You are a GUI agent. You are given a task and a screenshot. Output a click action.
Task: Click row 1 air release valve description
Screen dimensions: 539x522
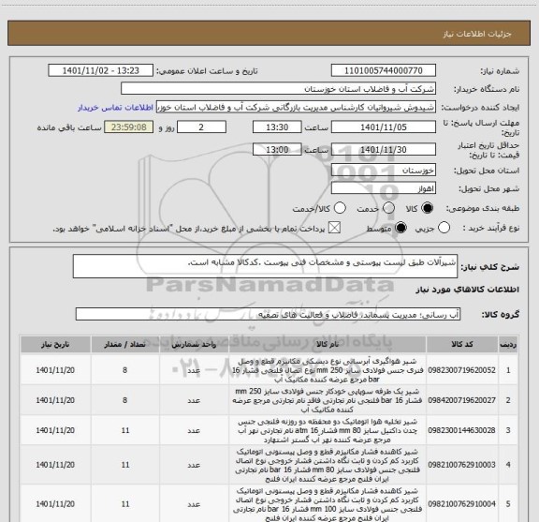[327, 370]
